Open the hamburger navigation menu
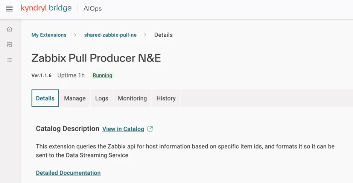This screenshot has width=353, height=183. point(9,9)
